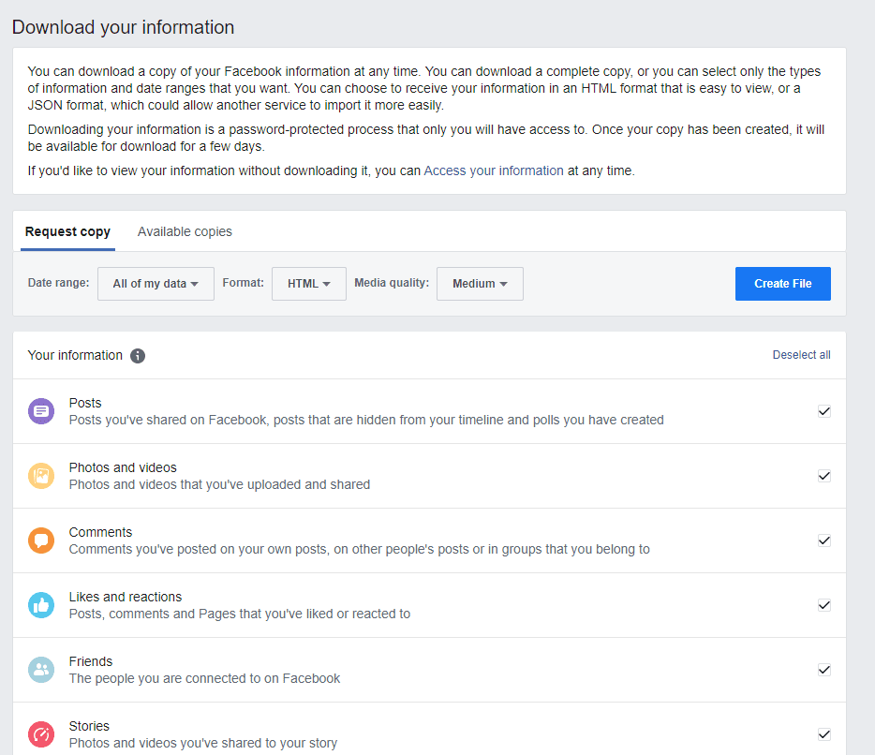
Task: Uncheck the Photos and videos checkbox
Action: click(x=824, y=476)
